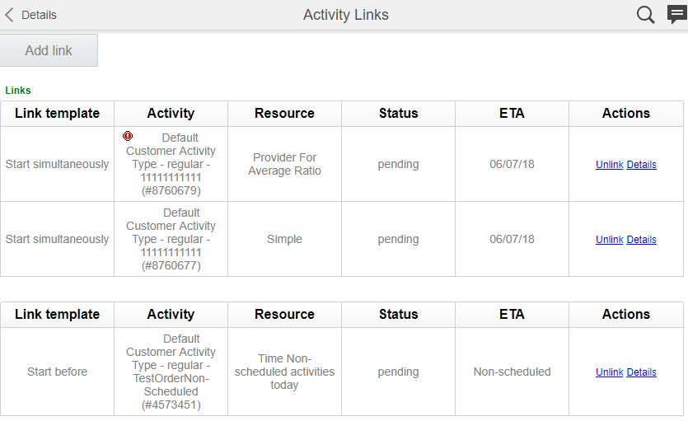View Details of Simple resource activity
688x421 pixels.
click(x=641, y=240)
